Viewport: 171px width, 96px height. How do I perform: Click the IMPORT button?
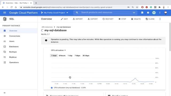pos(78,19)
